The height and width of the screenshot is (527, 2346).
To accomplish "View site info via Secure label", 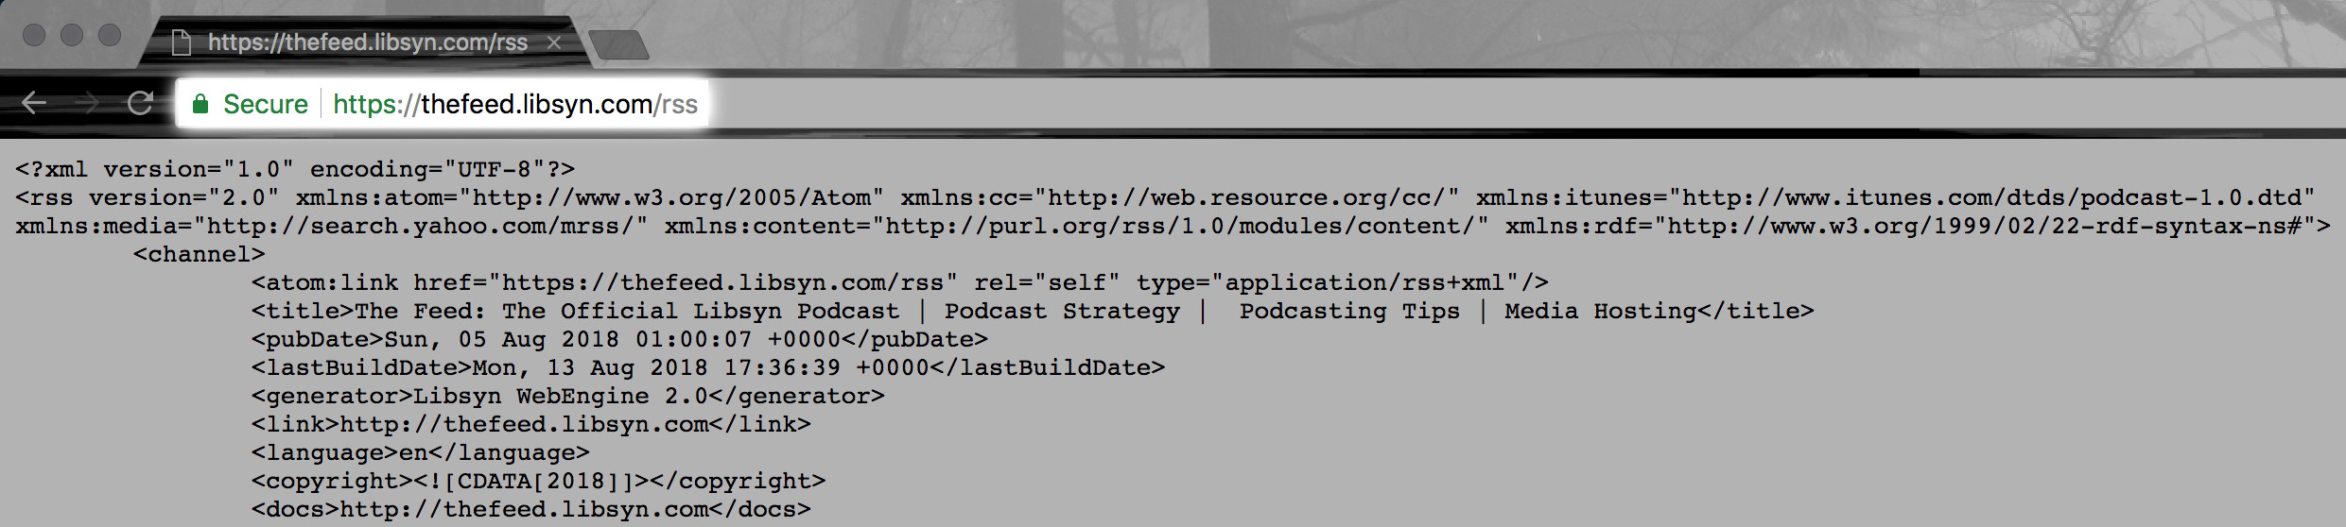I will click(x=266, y=104).
